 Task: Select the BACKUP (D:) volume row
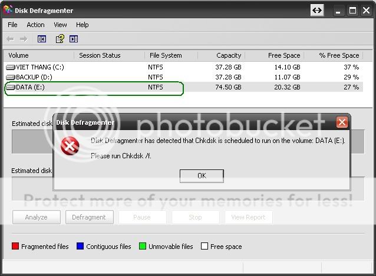(x=35, y=77)
